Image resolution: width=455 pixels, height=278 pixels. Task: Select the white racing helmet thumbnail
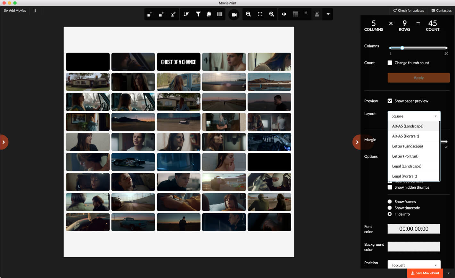[x=269, y=182]
